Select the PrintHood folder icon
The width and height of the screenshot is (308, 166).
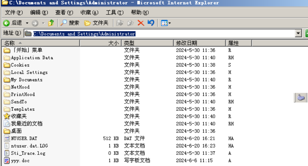(7, 94)
